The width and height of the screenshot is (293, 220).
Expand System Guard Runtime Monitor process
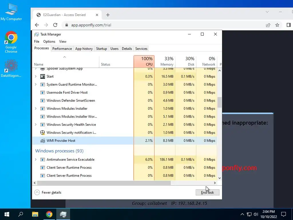tap(36, 85)
